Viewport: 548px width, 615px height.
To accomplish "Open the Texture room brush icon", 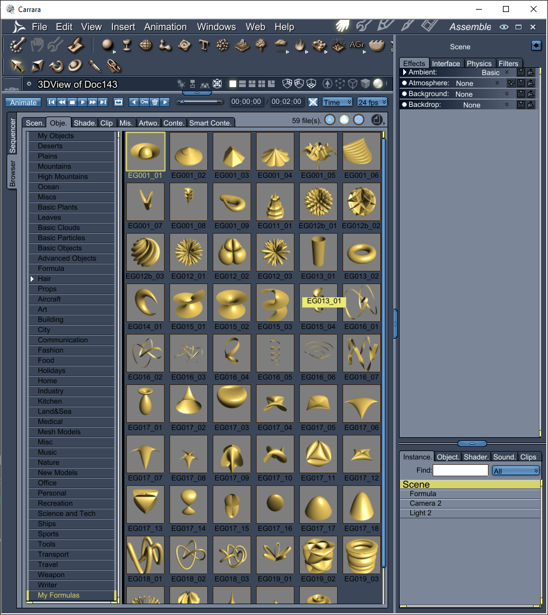I will pyautogui.click(x=407, y=26).
